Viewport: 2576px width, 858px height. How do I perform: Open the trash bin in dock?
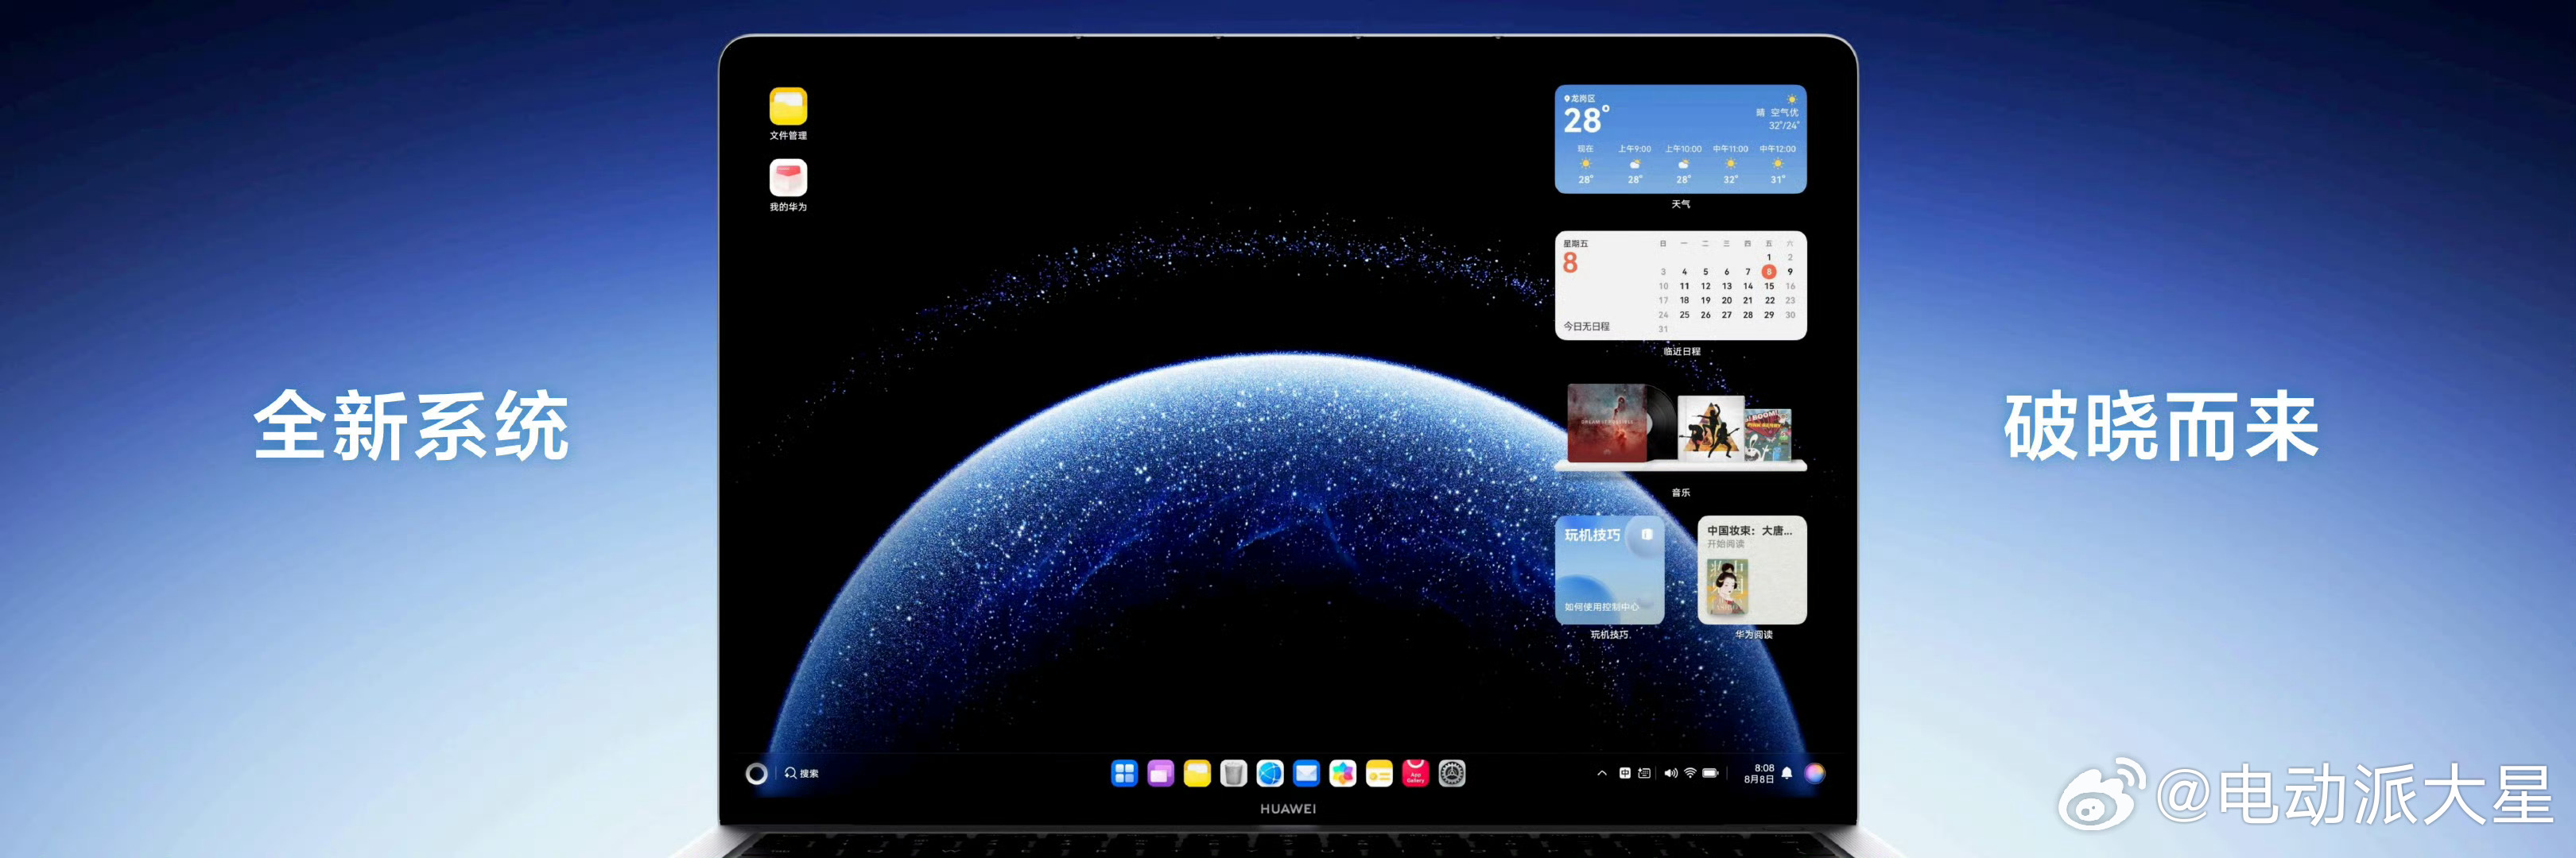1234,773
